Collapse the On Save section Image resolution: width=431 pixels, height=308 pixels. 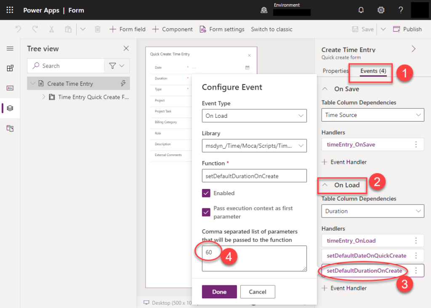pyautogui.click(x=325, y=89)
